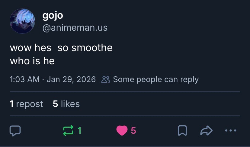
Task: Click "Some people can reply" label
Action: [x=156, y=79]
